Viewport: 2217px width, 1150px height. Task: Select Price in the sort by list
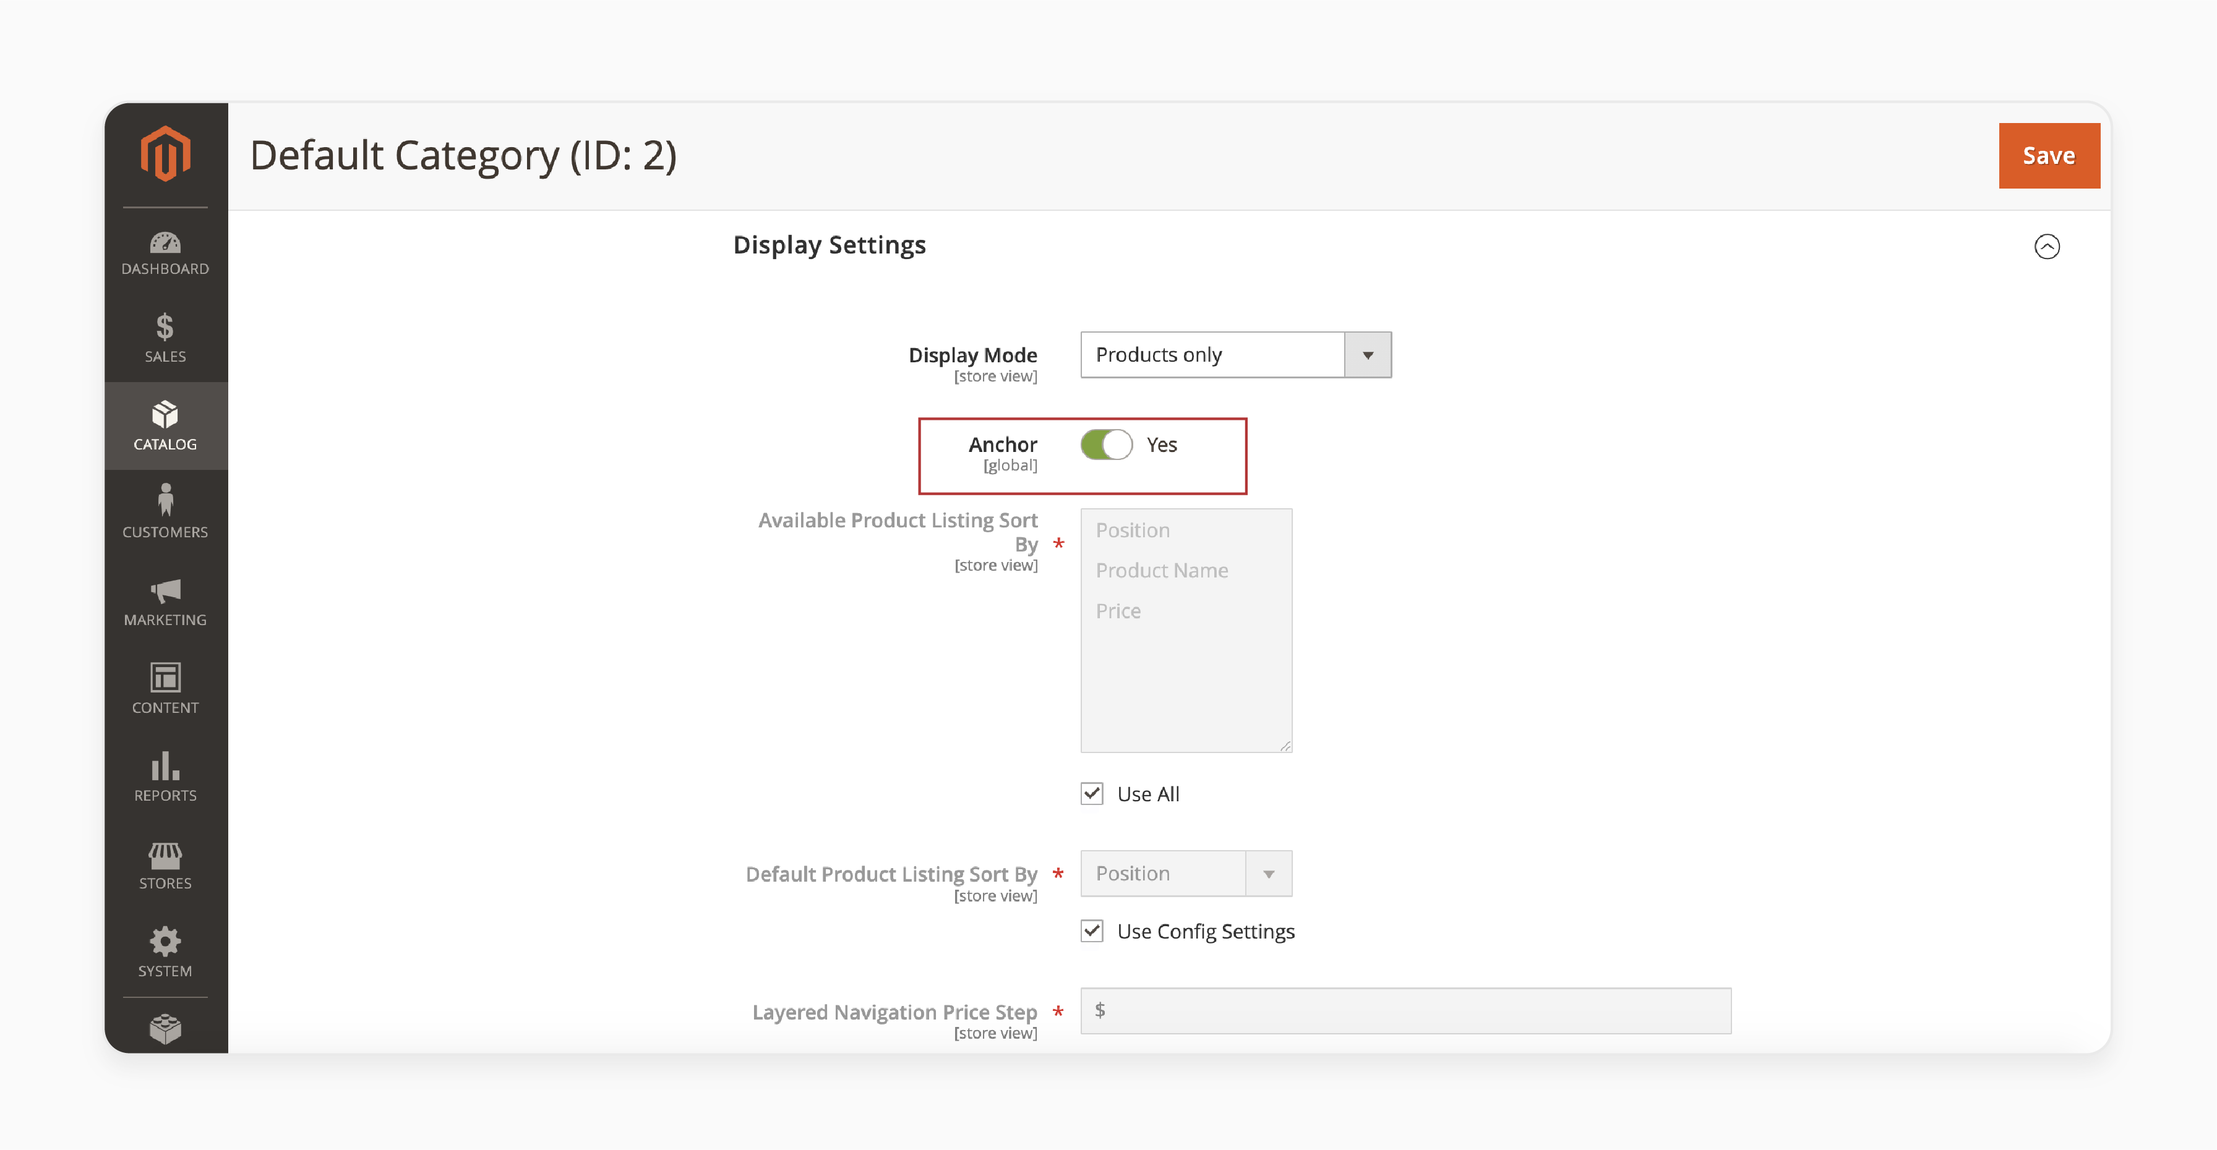(x=1118, y=611)
